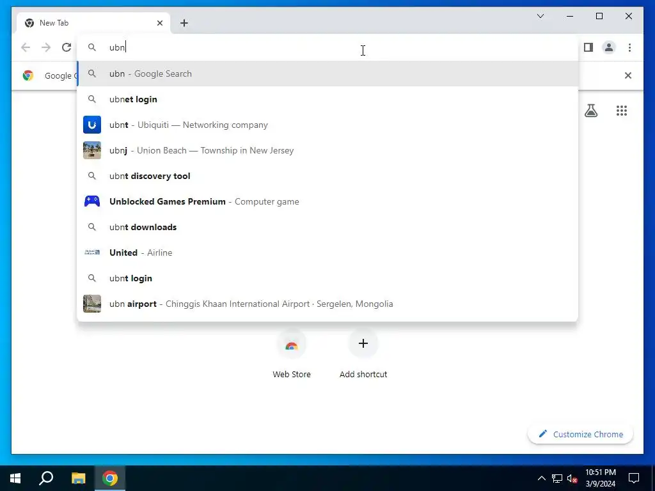Screen dimensions: 655x491
Task: Open Search Labs flask icon
Action: tap(590, 111)
